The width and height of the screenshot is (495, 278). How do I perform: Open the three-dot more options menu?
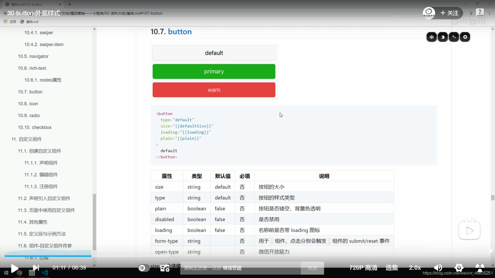pos(489,13)
